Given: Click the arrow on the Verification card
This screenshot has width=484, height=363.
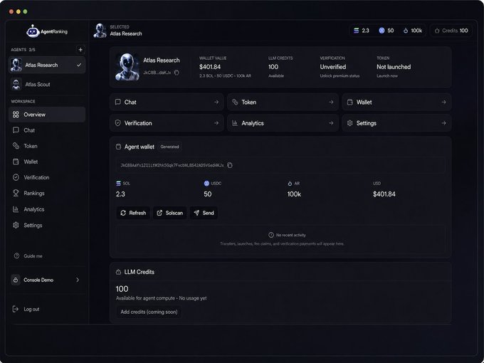Looking at the screenshot, I should (x=216, y=123).
